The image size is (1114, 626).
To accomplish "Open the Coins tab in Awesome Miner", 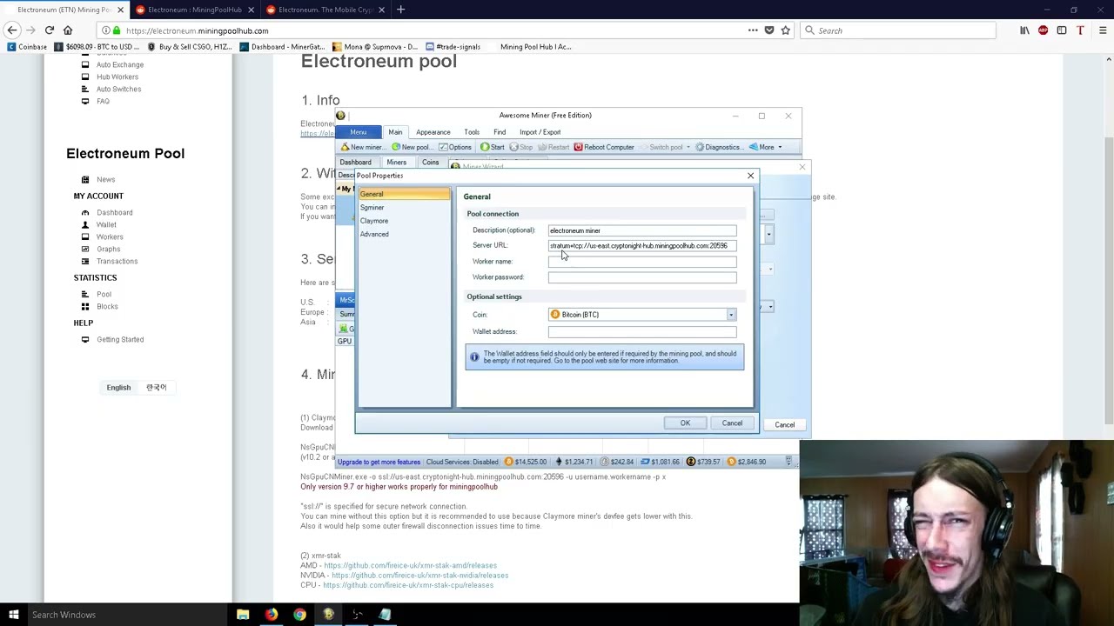I will point(430,163).
